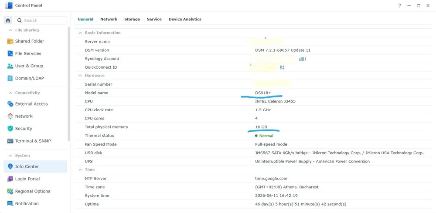Click the Serial number label

(99, 84)
